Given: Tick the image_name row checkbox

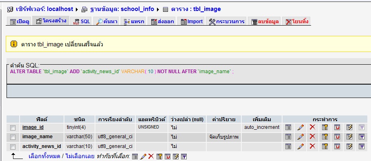Looking at the screenshot, I should tap(13, 137).
